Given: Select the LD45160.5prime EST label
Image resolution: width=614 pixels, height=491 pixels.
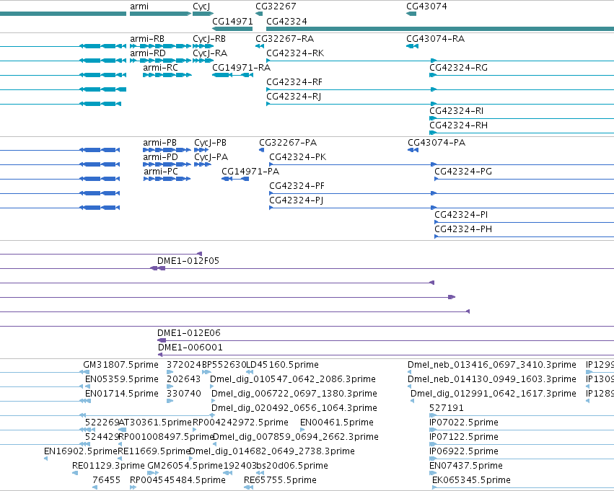Looking at the screenshot, I should (282, 365).
